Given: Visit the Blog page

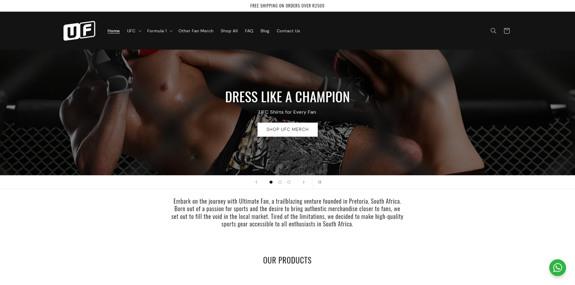Looking at the screenshot, I should [x=265, y=31].
